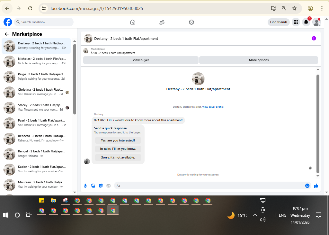Open Destany conversation in the list

coord(36,46)
